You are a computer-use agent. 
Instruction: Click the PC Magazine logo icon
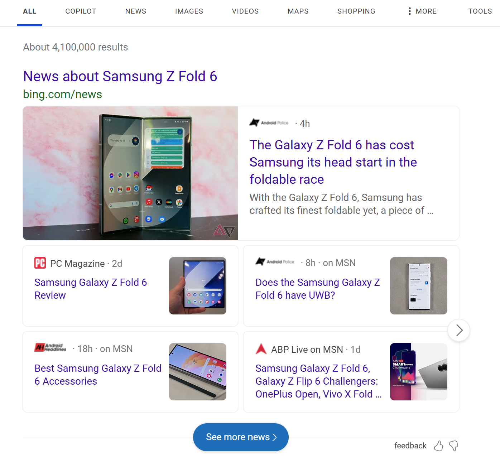pyautogui.click(x=40, y=263)
